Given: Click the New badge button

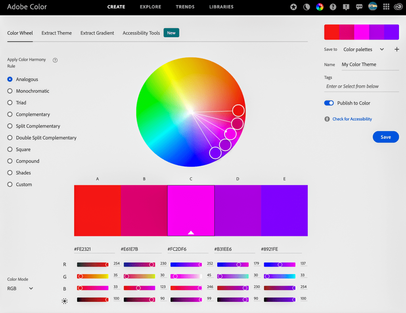Looking at the screenshot, I should coord(171,33).
